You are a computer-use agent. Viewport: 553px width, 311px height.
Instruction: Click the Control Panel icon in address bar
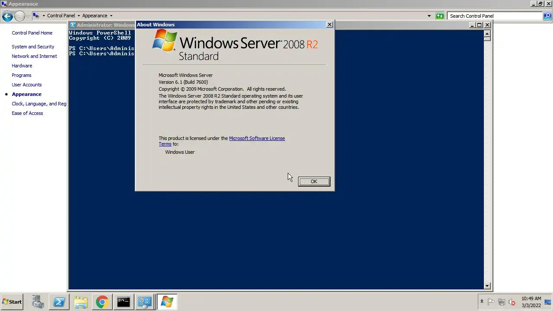tap(36, 16)
